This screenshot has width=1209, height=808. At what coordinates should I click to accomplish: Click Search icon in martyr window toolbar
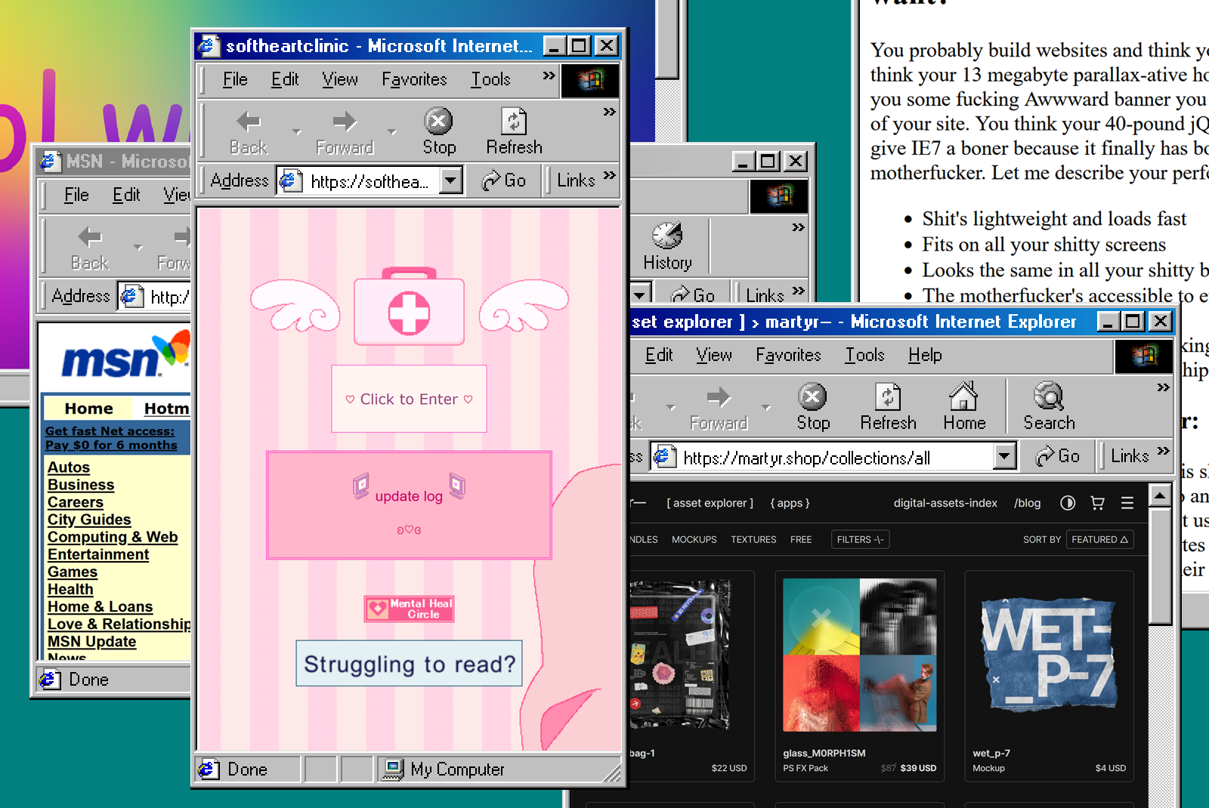pos(1049,396)
